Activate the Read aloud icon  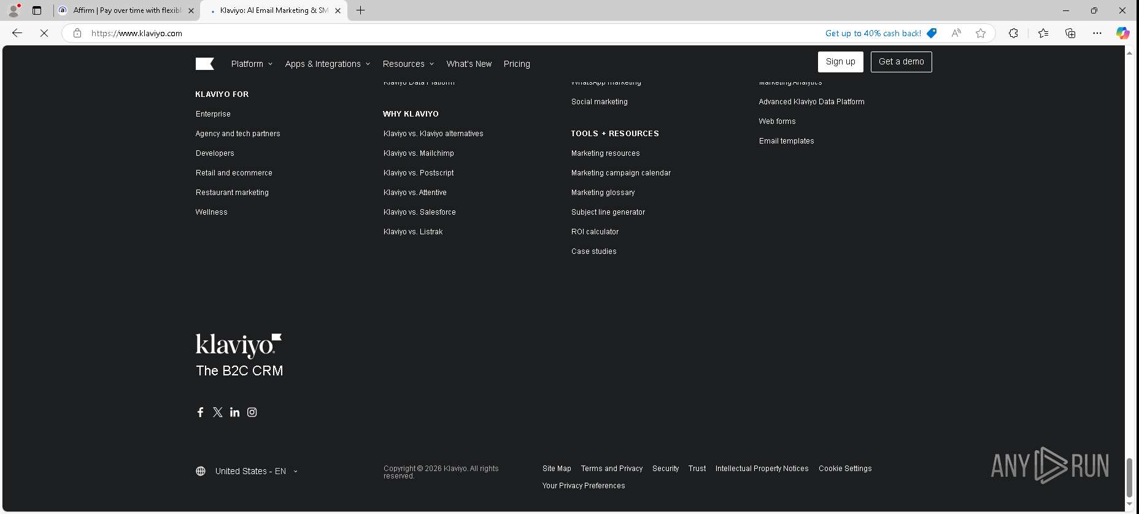pos(956,33)
